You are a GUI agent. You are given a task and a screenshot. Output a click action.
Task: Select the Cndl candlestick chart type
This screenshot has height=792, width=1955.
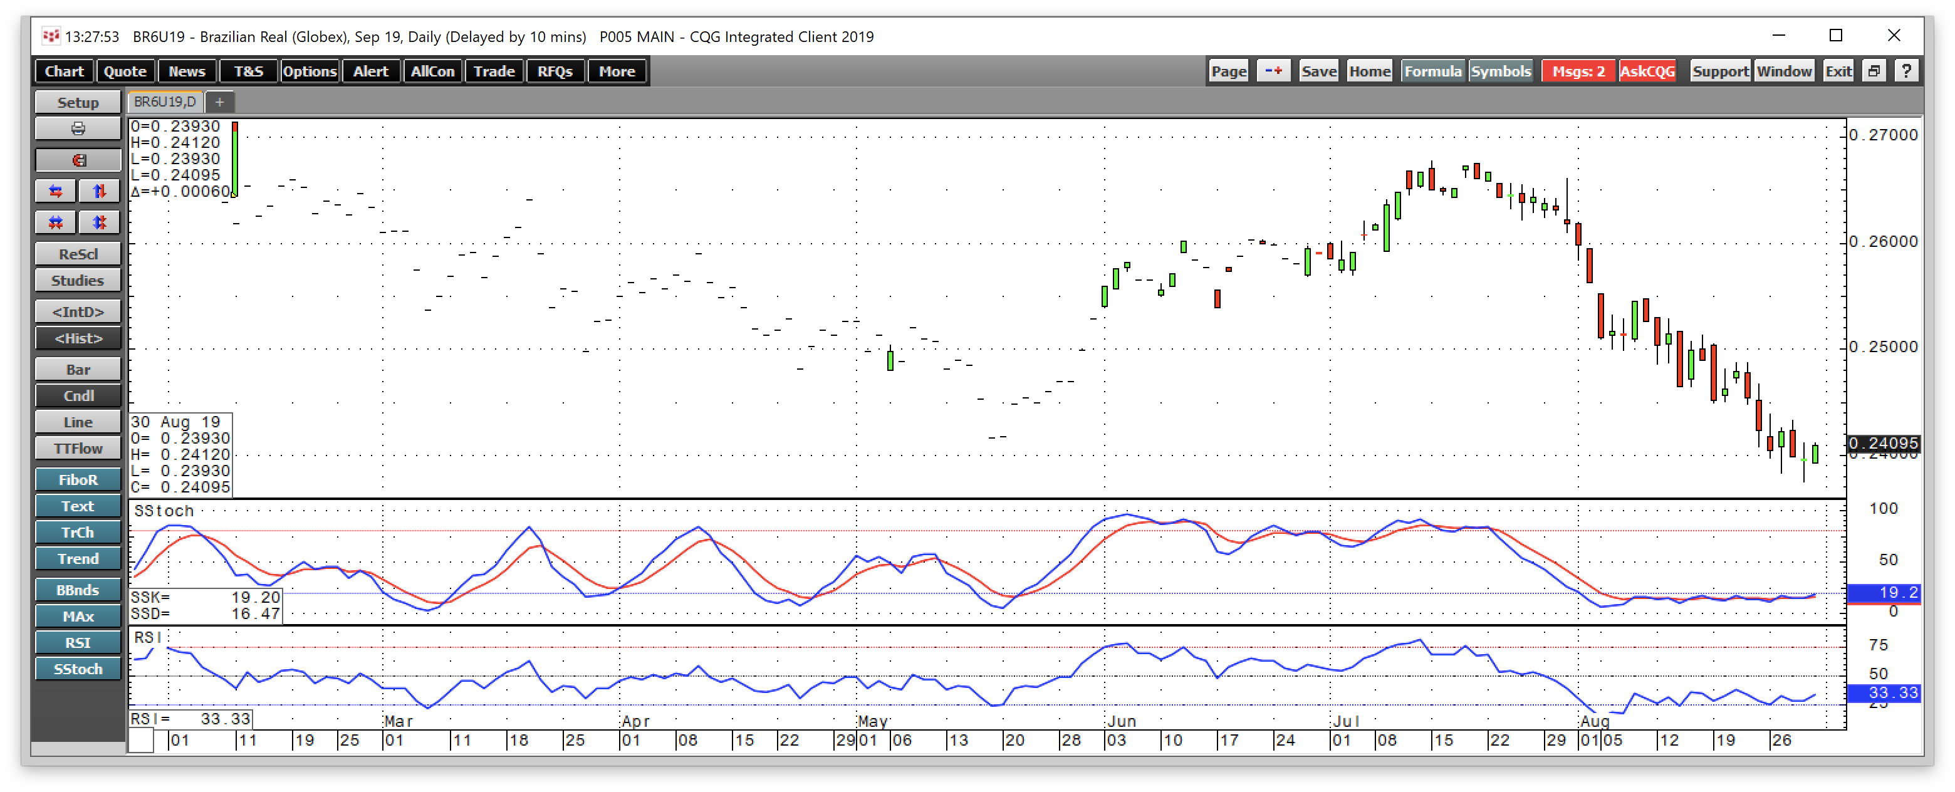(78, 395)
